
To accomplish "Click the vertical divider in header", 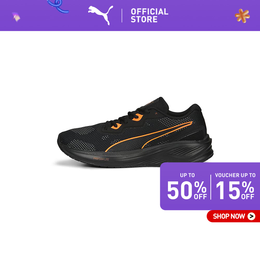I will [122, 16].
